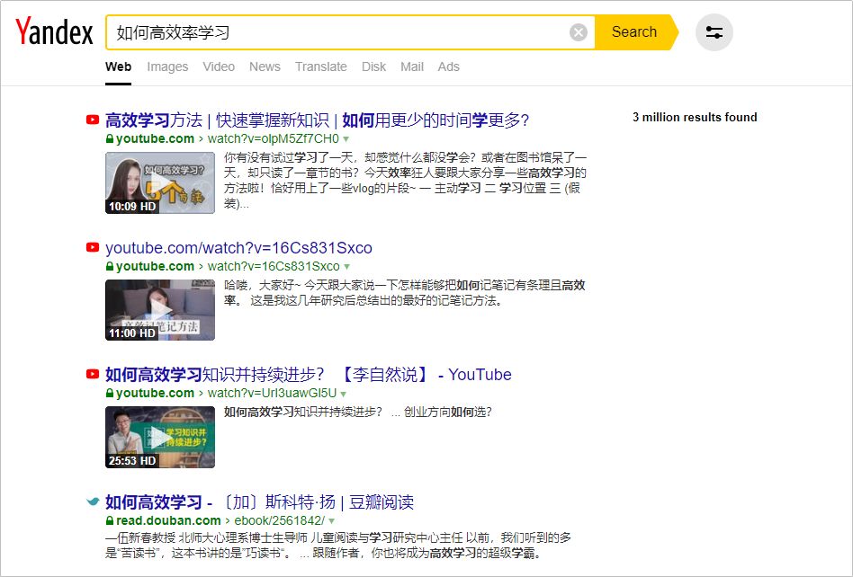Open the URL dropdown beside ebook/2561842

pos(330,519)
